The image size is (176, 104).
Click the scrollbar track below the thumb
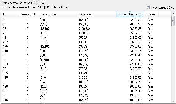173,63
